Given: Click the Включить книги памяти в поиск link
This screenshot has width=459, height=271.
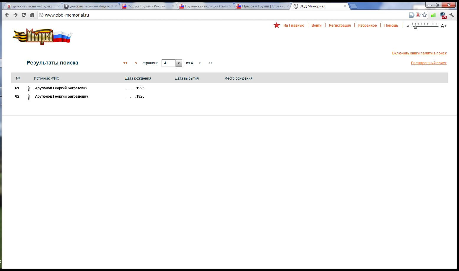Looking at the screenshot, I should click(419, 53).
